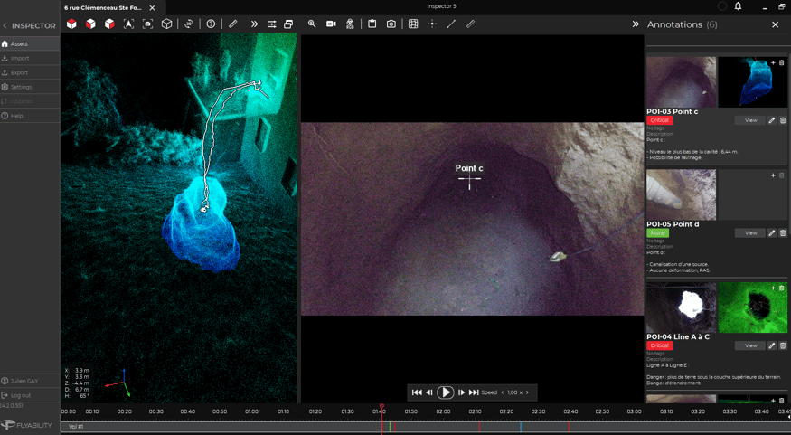Delete POI-03 Point c using lower trash icon
This screenshot has width=791, height=435.
coord(783,120)
